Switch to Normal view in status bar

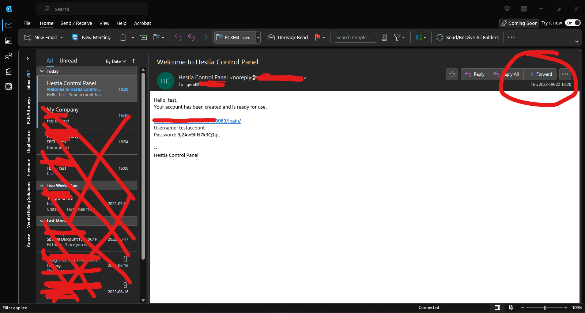click(x=497, y=308)
